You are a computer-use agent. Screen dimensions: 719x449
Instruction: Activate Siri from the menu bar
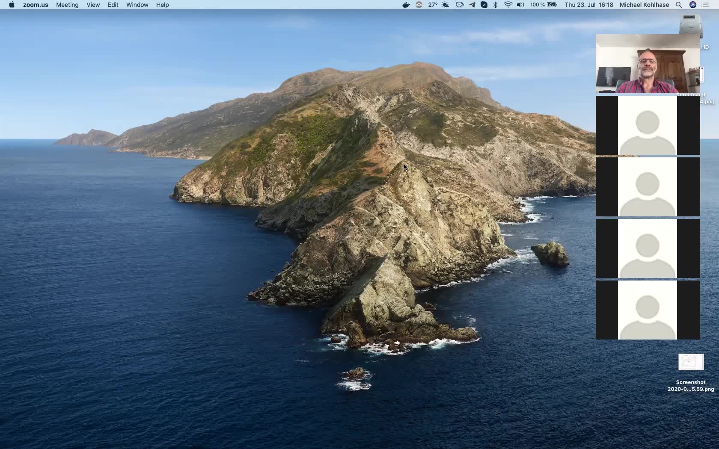(x=692, y=5)
